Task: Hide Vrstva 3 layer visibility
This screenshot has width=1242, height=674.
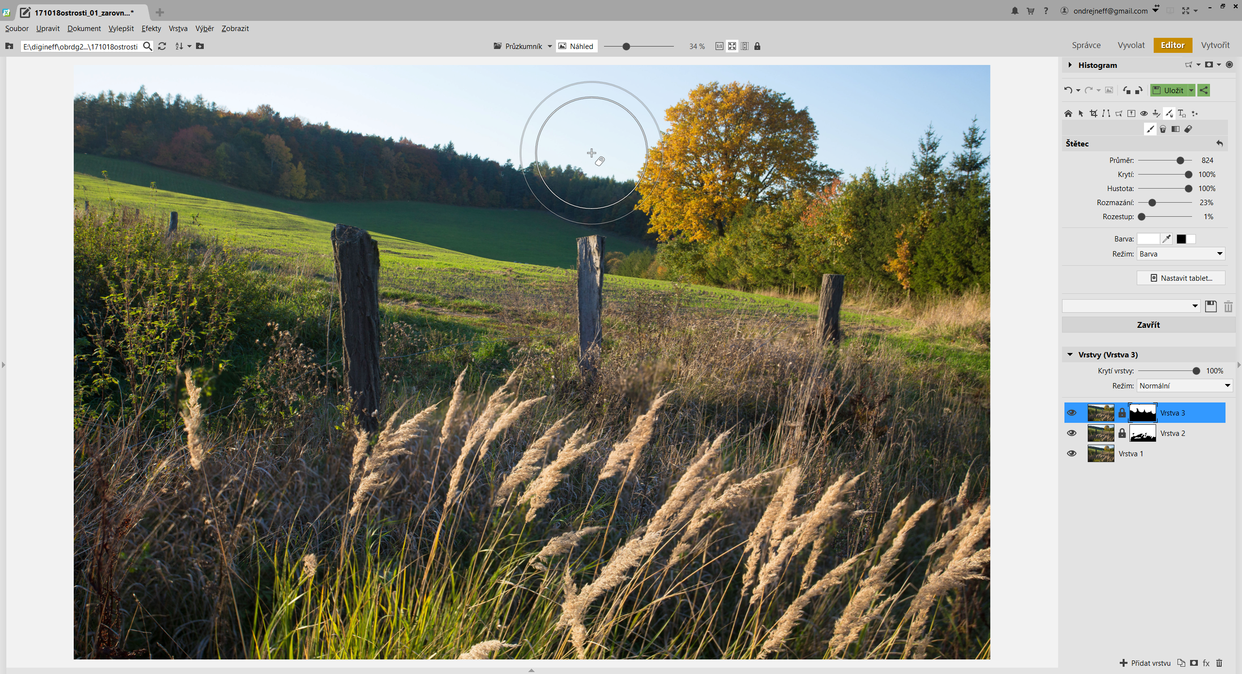Action: click(1072, 413)
